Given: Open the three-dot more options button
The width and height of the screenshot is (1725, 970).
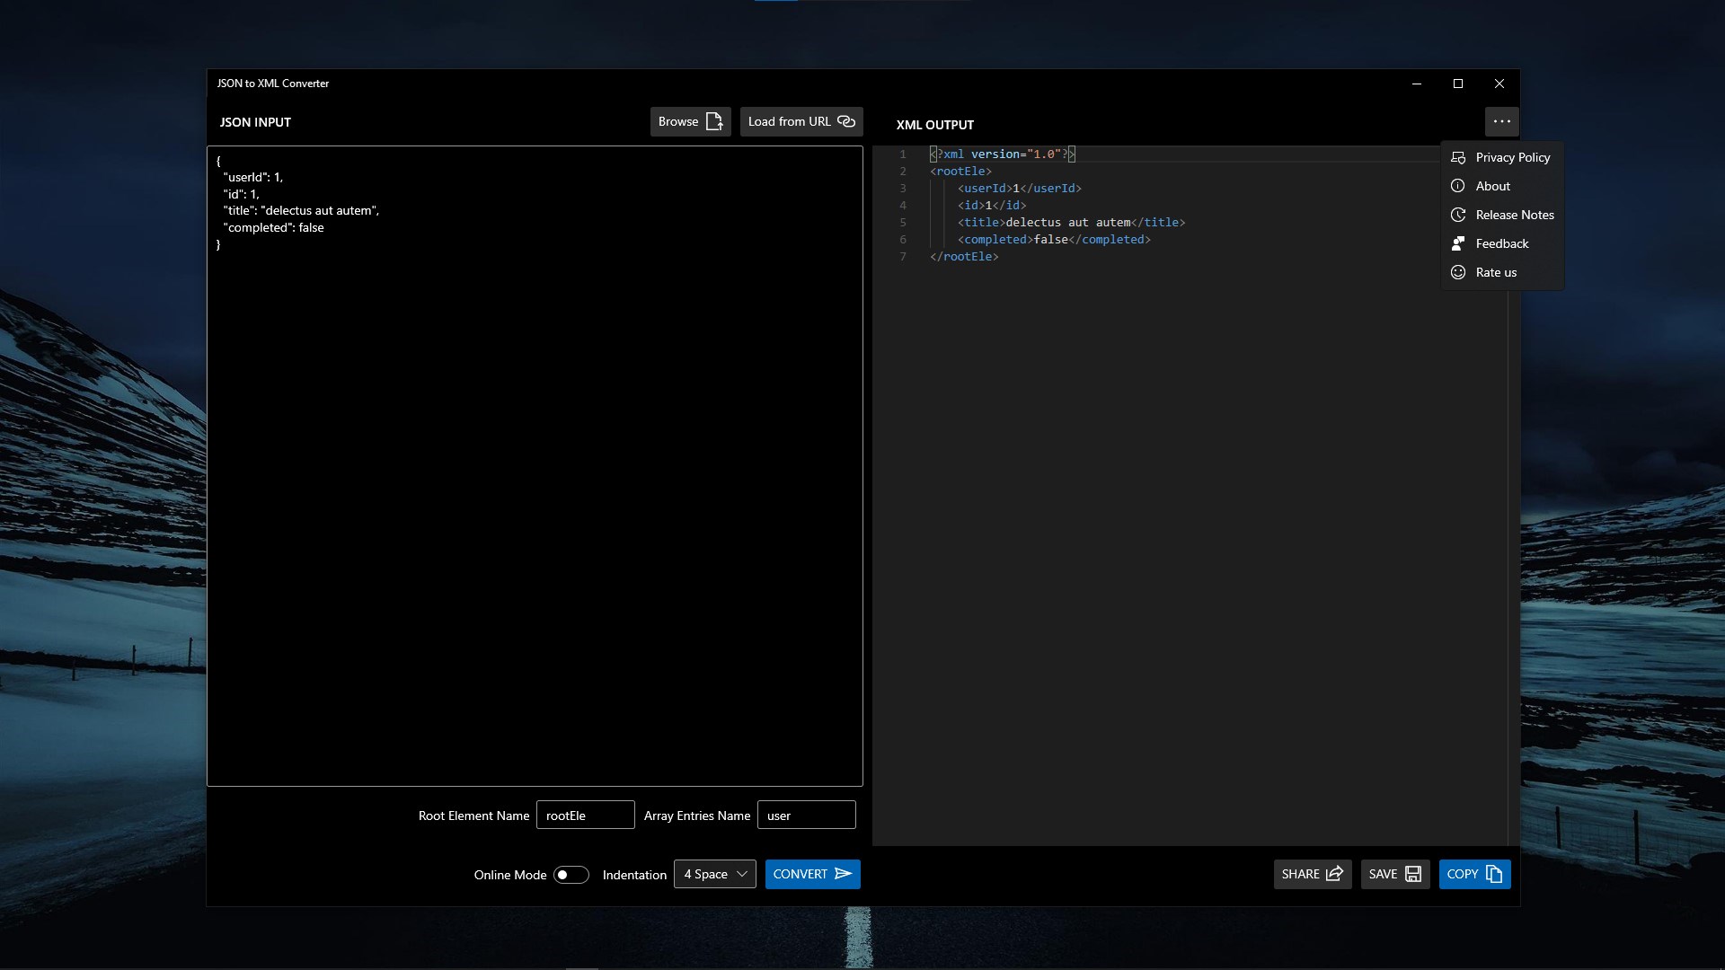Looking at the screenshot, I should [x=1501, y=121].
